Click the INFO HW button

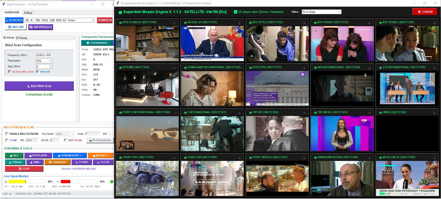(16, 27)
